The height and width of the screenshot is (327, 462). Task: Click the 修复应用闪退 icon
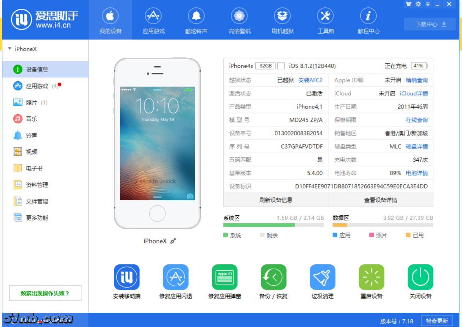click(176, 277)
